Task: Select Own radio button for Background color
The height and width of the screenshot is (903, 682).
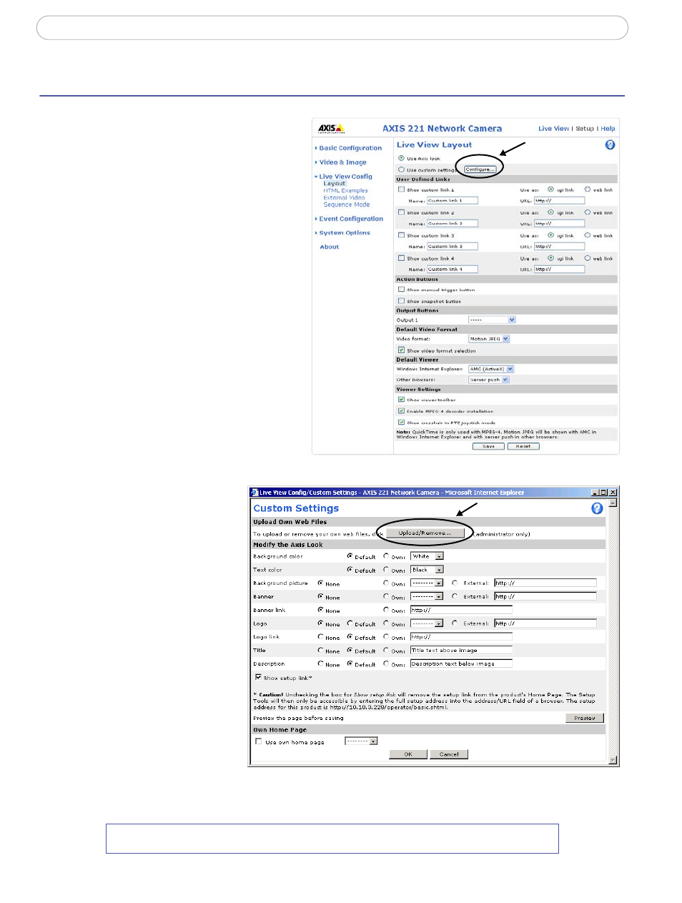Action: [x=386, y=556]
